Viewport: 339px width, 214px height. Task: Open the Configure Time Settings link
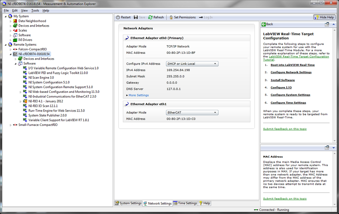tap(288, 102)
